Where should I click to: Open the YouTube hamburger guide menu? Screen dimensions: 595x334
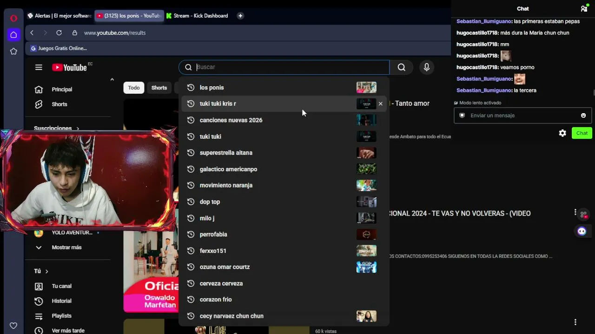pyautogui.click(x=39, y=67)
